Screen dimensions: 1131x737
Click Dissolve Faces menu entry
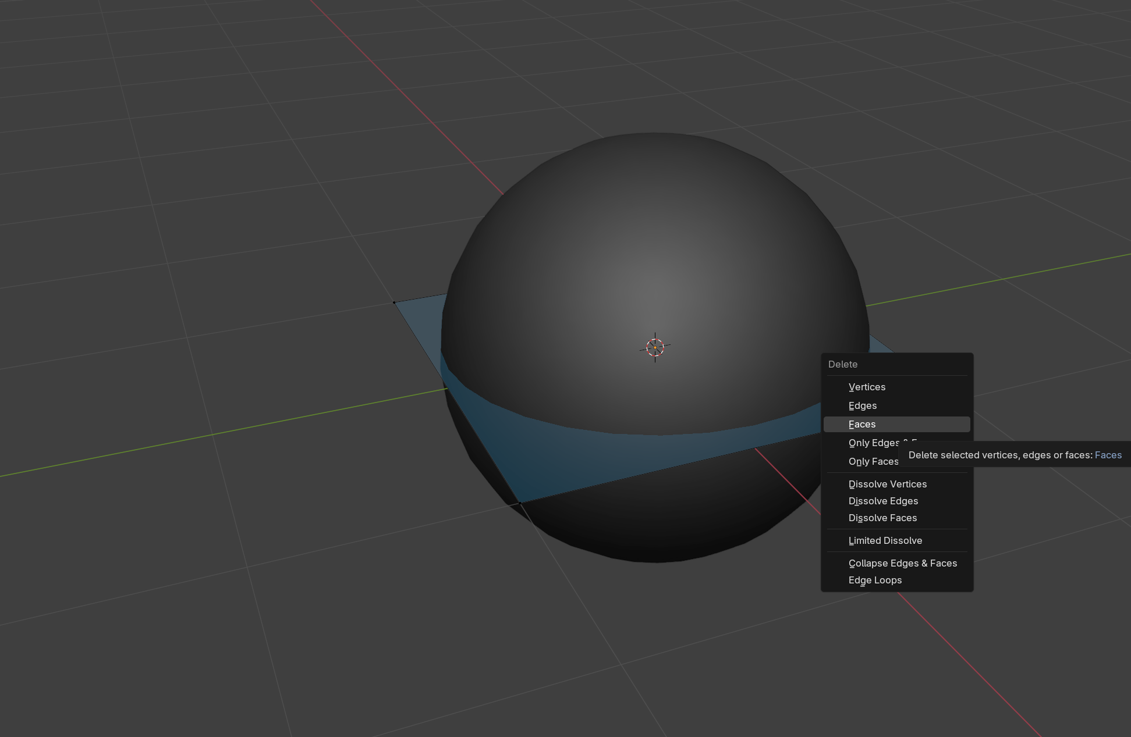click(x=882, y=518)
